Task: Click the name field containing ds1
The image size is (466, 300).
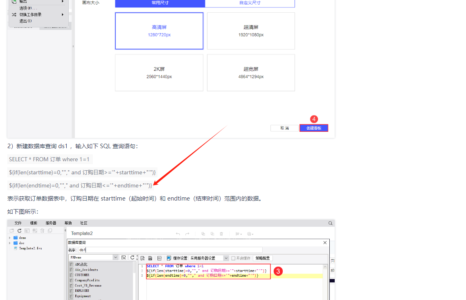Action: pyautogui.click(x=170, y=250)
